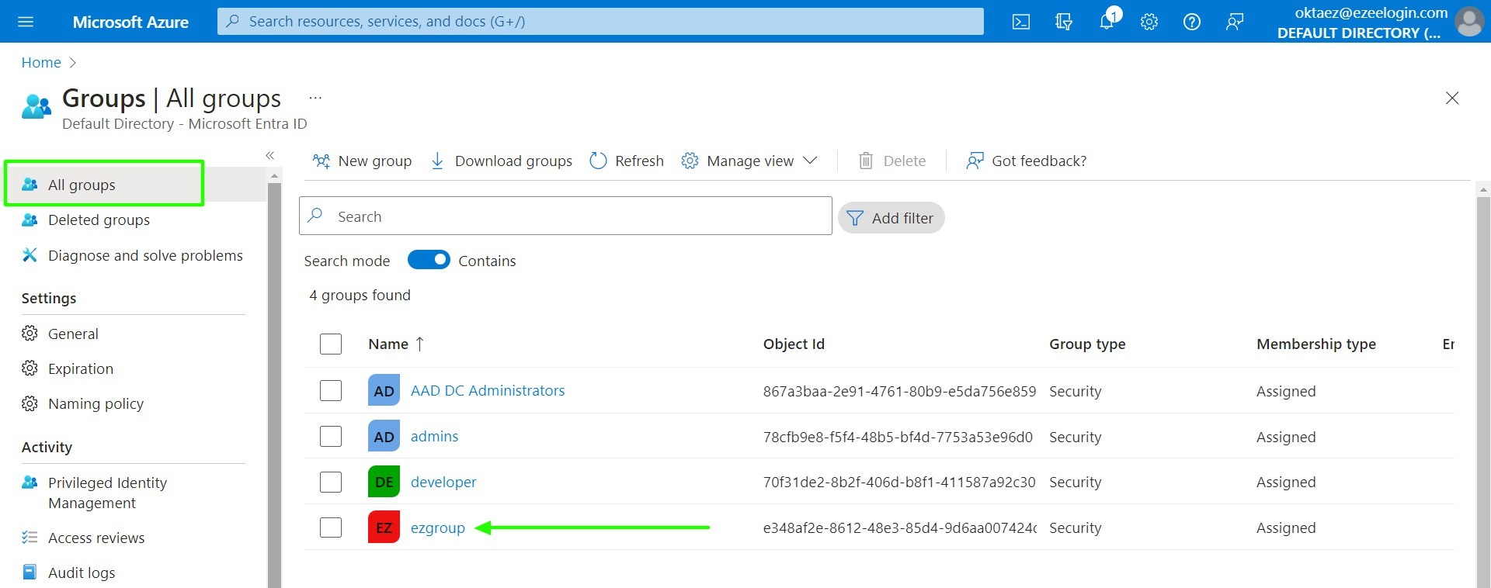The image size is (1491, 588).
Task: Open the ezgroup group link
Action: coord(438,528)
